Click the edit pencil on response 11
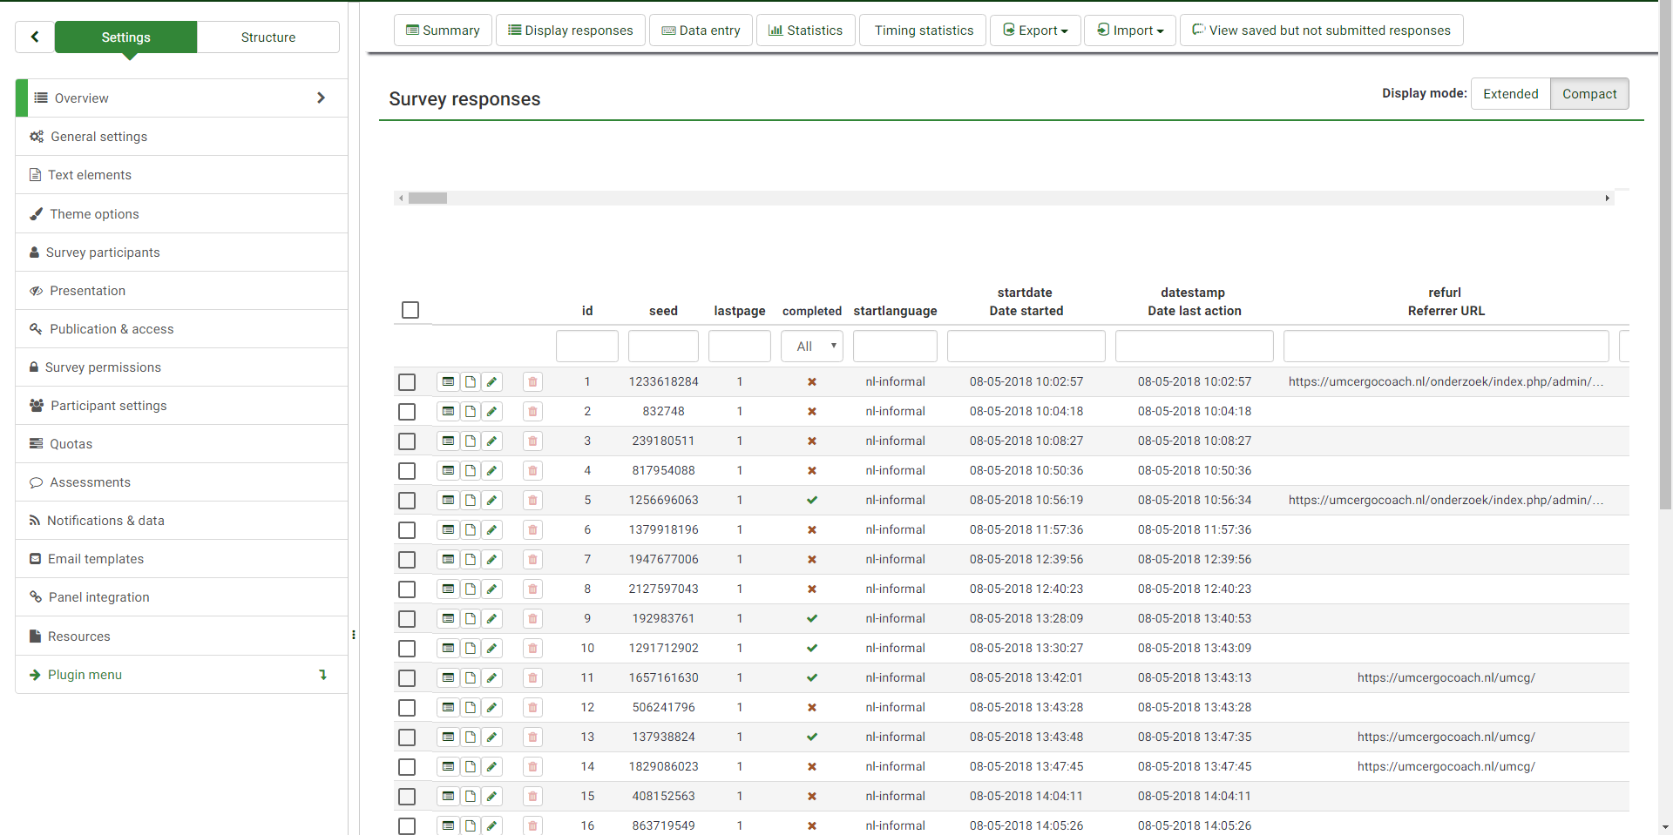 (492, 677)
